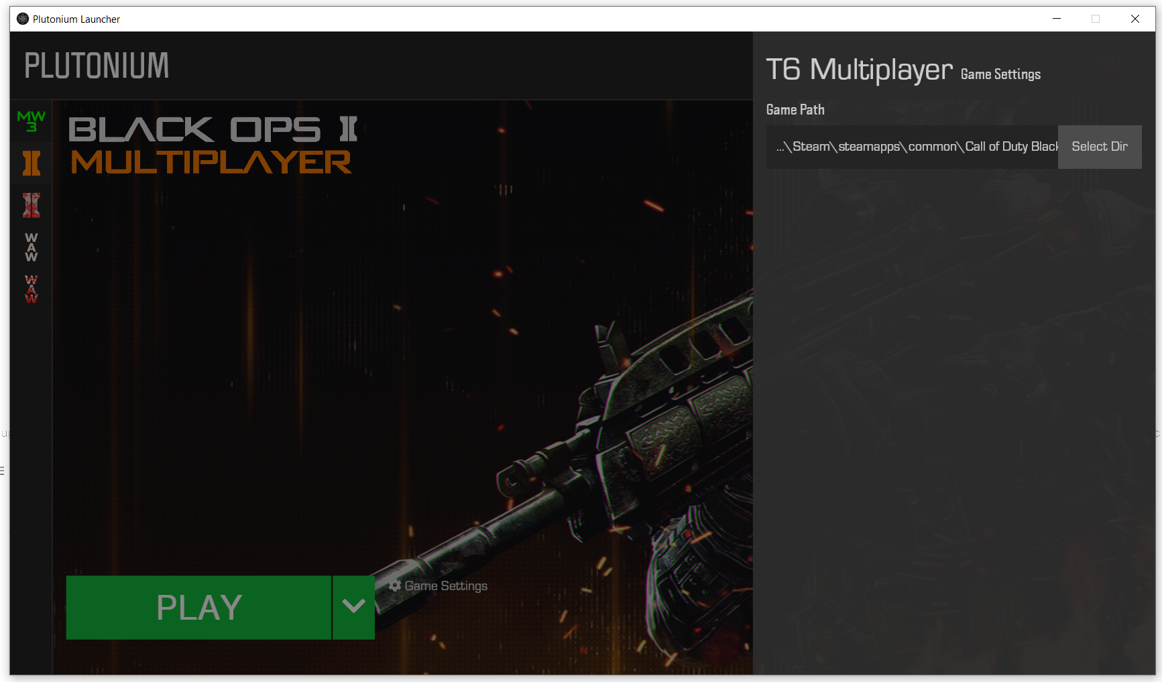The height and width of the screenshot is (682, 1162).
Task: Open Game Settings next to the gear
Action: coord(438,586)
